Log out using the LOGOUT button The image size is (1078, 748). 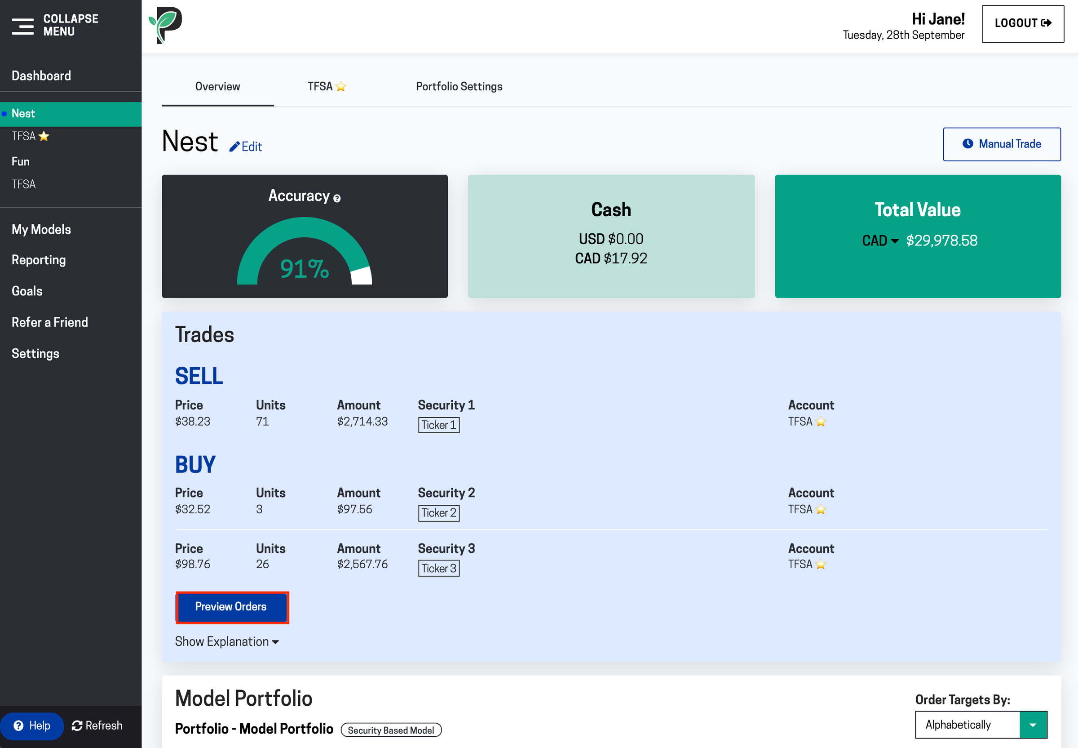(x=1022, y=24)
